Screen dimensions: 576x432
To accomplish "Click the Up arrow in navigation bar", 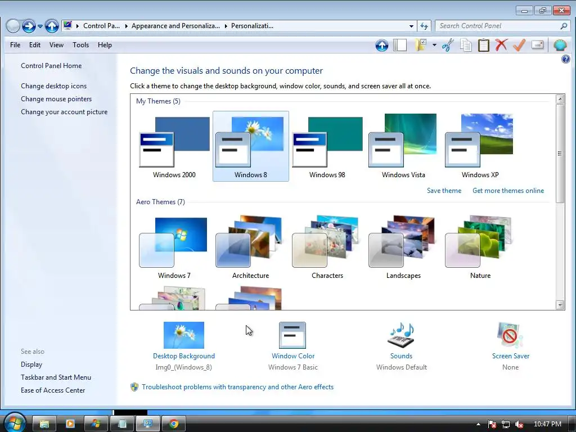I will click(x=52, y=26).
